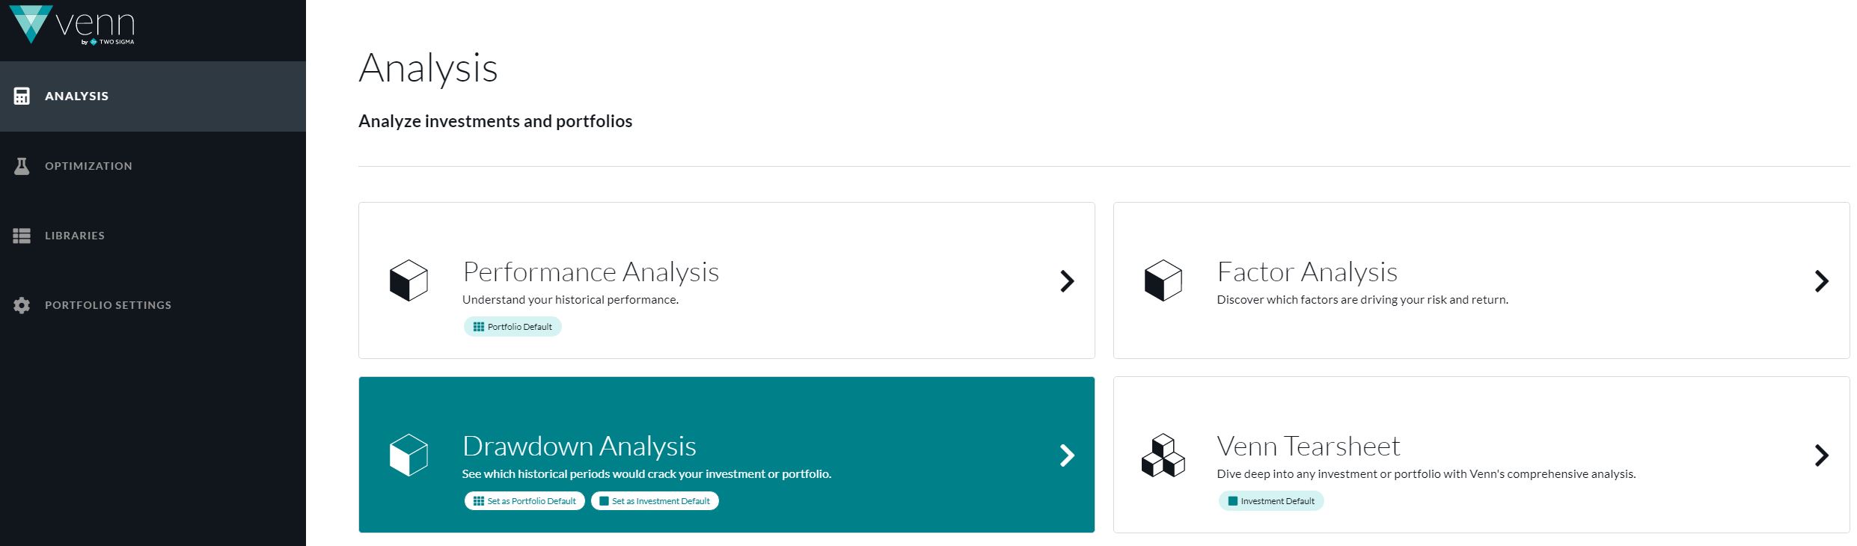The height and width of the screenshot is (546, 1857).
Task: Toggle Set as Investment Default on Drawdown
Action: tap(655, 501)
